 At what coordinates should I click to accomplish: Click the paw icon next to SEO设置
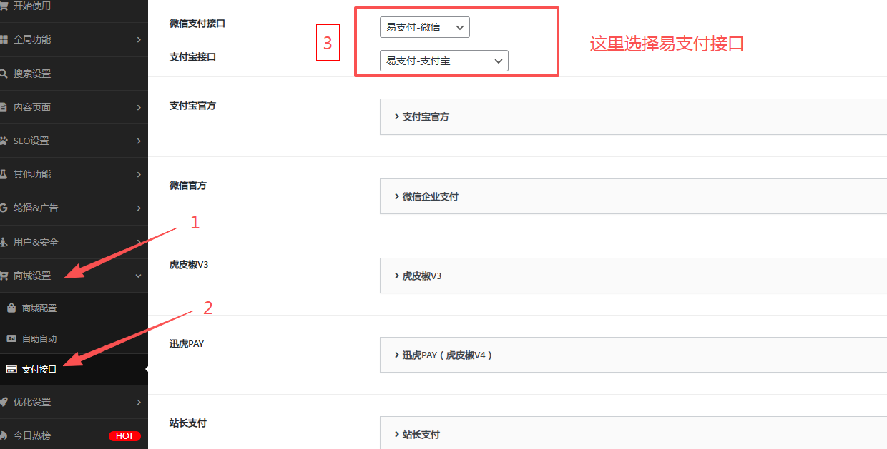click(x=4, y=141)
